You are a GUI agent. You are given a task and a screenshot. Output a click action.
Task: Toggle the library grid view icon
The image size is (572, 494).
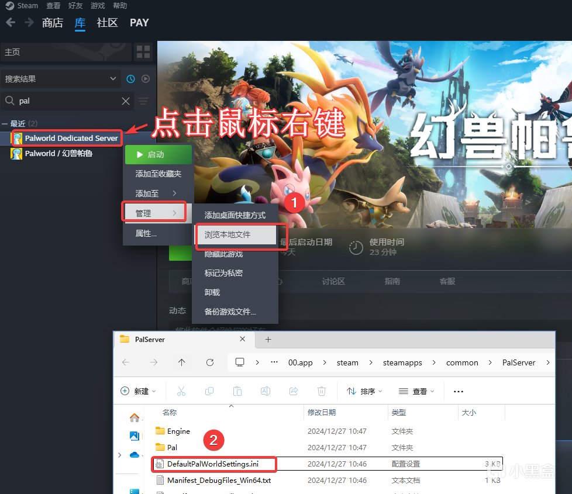tap(143, 52)
